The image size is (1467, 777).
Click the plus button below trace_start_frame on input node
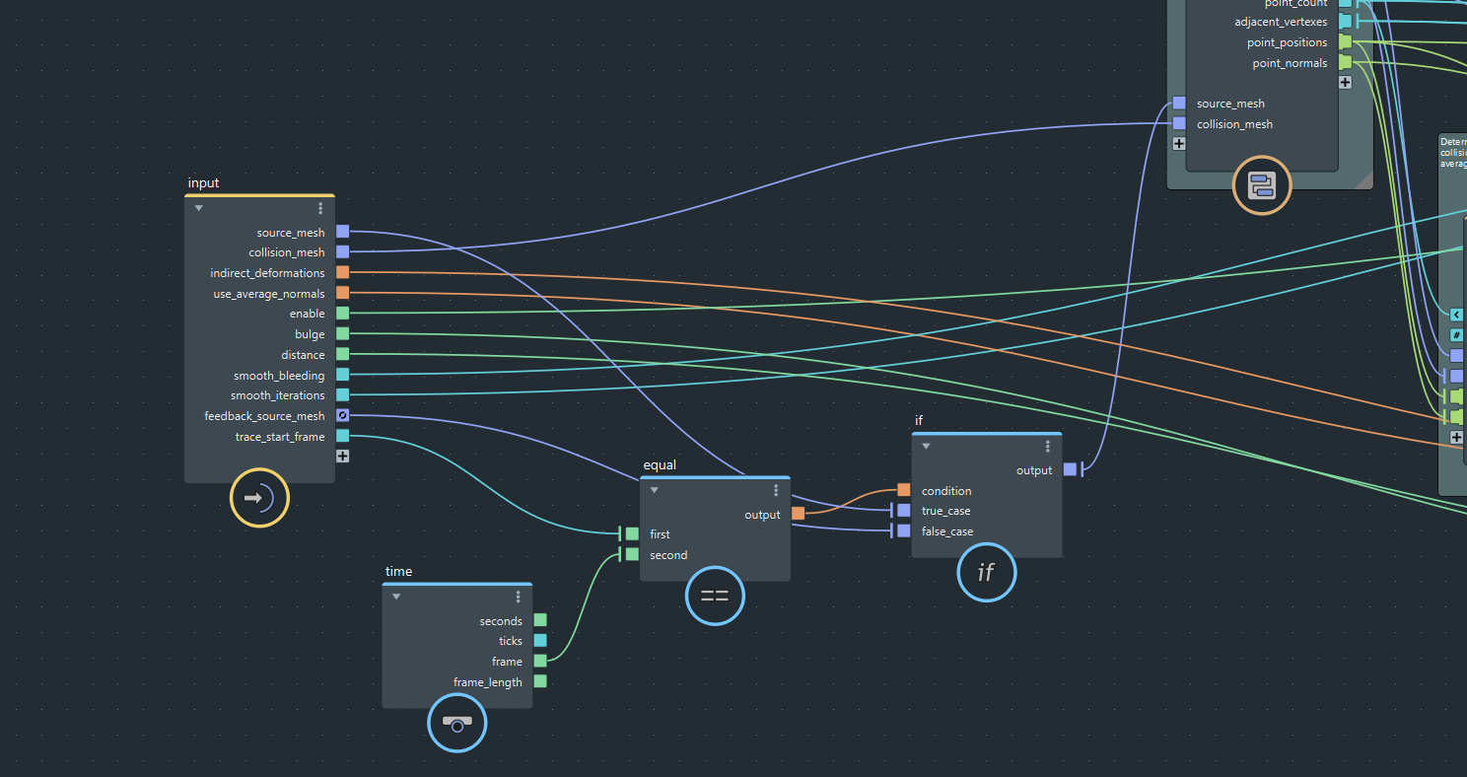coord(342,455)
